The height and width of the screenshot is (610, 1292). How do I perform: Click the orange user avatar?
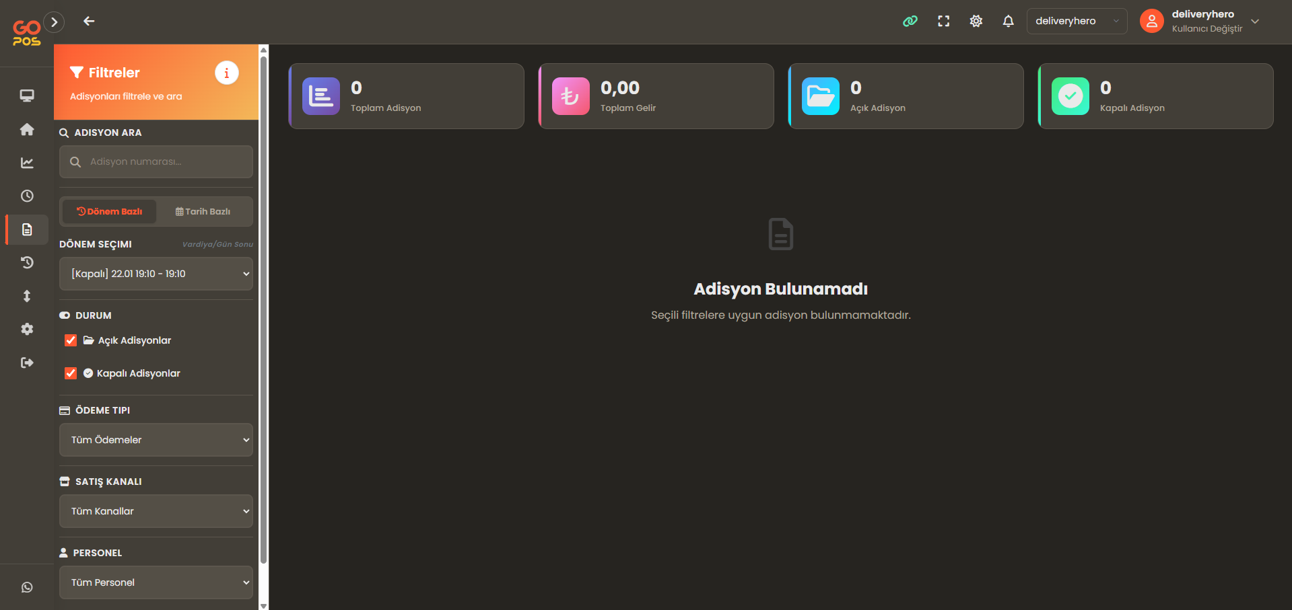point(1152,21)
